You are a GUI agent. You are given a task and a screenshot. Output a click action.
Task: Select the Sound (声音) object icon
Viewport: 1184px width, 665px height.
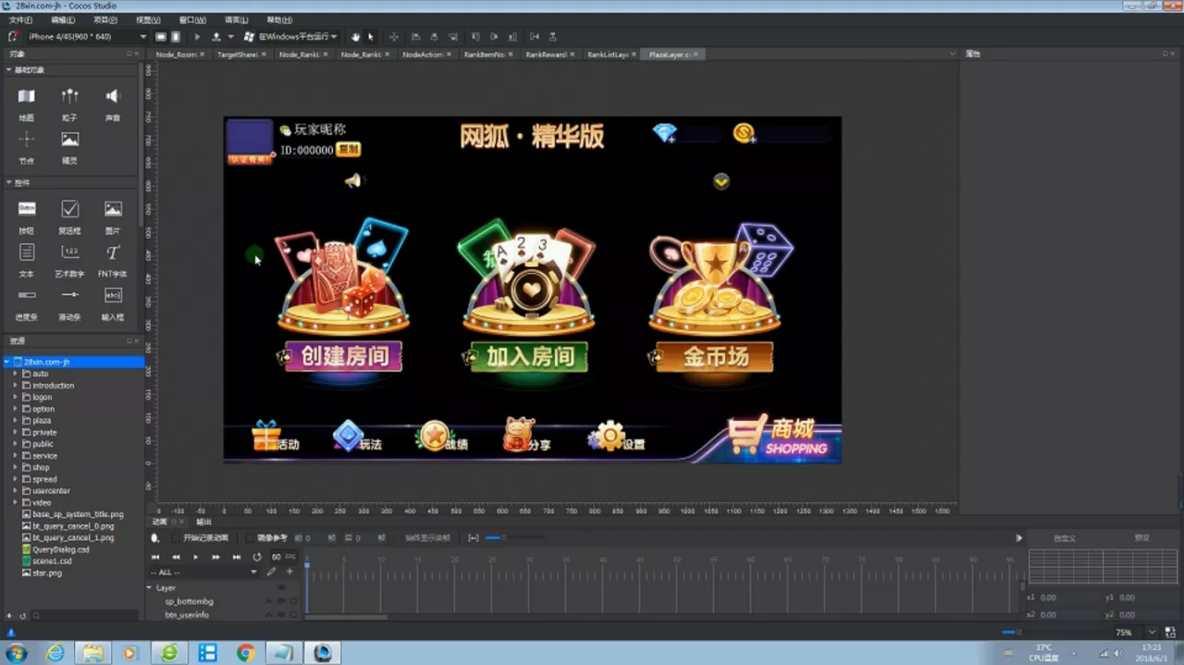(x=112, y=94)
